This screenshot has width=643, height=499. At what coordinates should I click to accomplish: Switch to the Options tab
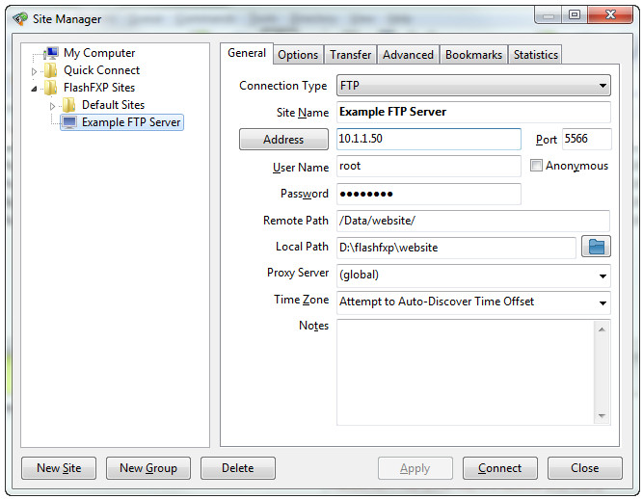click(298, 55)
